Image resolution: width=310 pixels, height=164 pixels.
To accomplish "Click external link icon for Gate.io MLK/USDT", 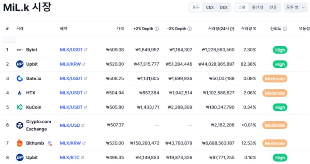I will click(86, 78).
